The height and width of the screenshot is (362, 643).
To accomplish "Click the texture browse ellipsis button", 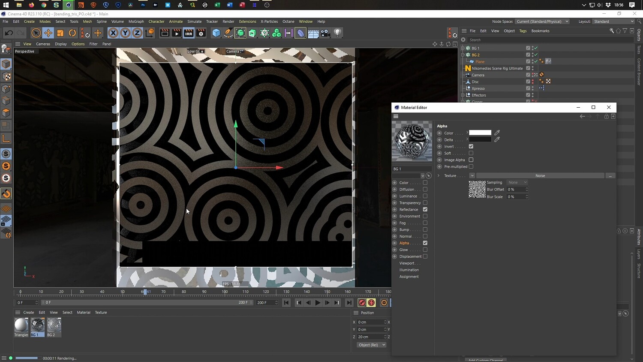I will tap(610, 176).
